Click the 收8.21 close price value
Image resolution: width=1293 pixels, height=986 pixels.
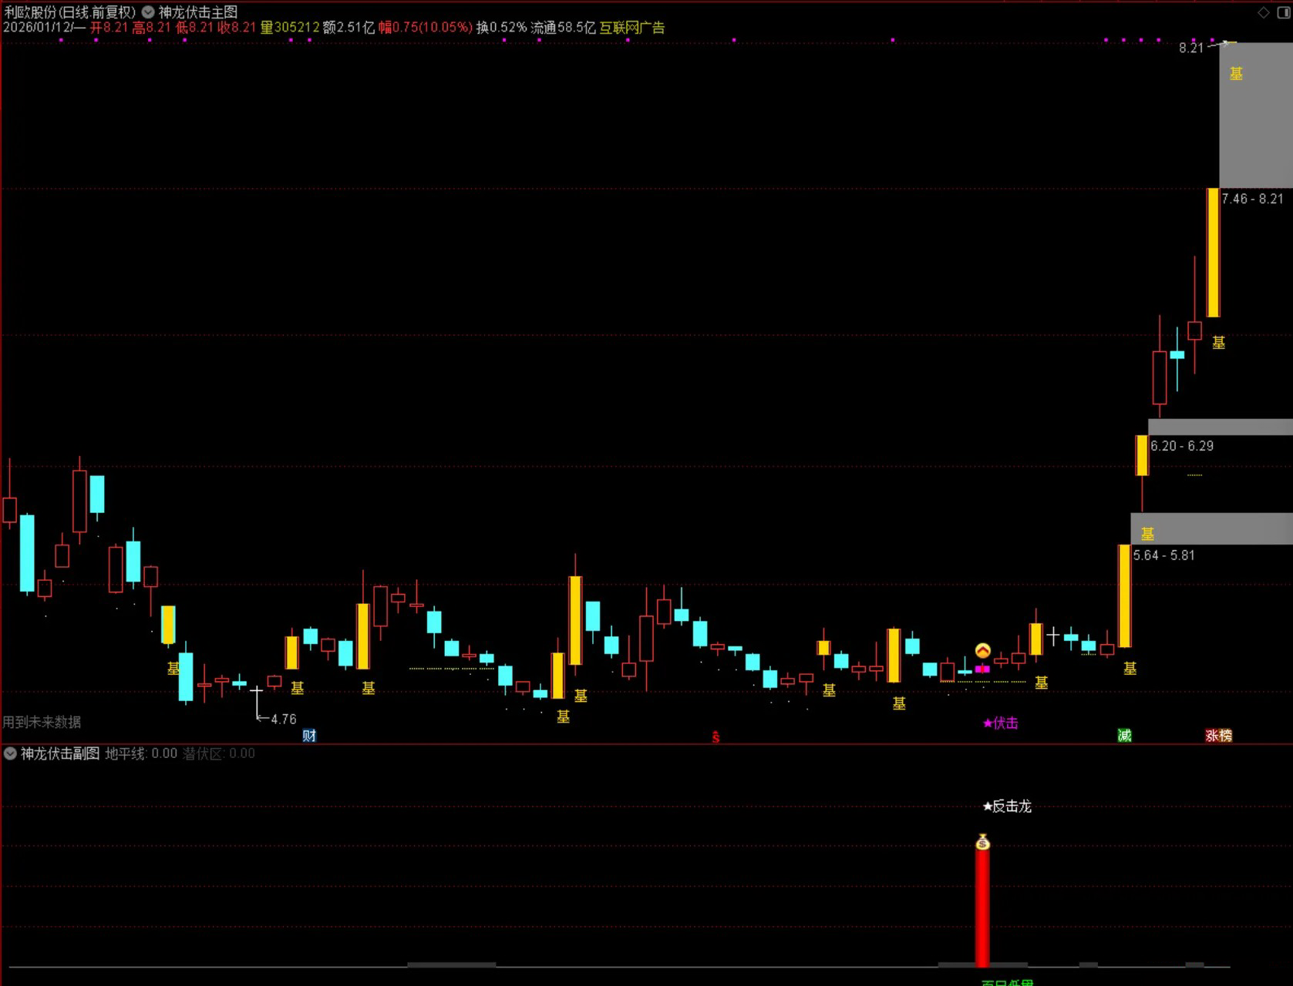point(237,28)
